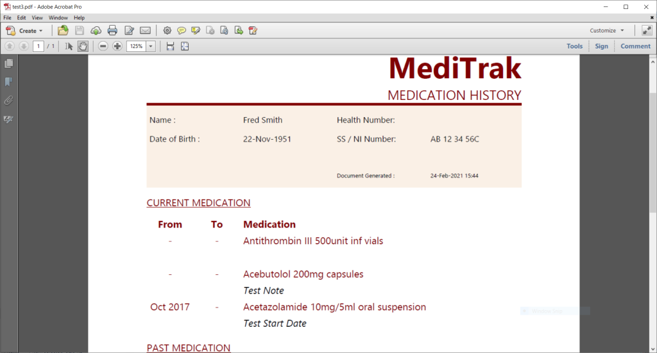The width and height of the screenshot is (657, 353).
Task: Click the PAST MEDICATION heading
Action: 189,348
